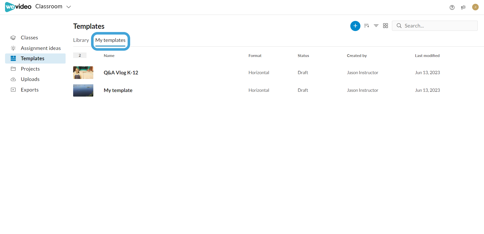Open the Uploads section
Image resolution: width=484 pixels, height=234 pixels.
tap(30, 79)
